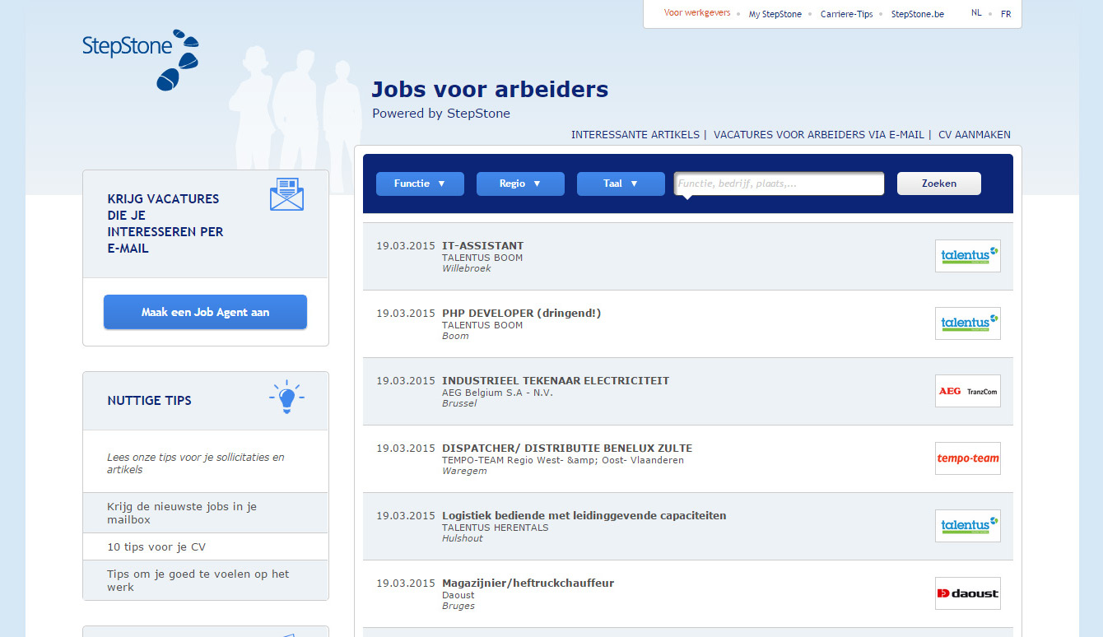
Task: Open the IT-ASSISTANT job listing
Action: click(482, 246)
